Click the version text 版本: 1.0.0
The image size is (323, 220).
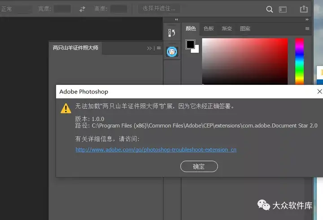coord(90,119)
